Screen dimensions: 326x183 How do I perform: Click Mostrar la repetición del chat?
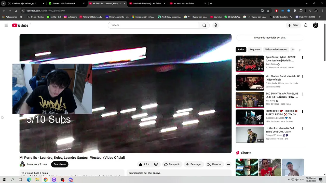270,38
